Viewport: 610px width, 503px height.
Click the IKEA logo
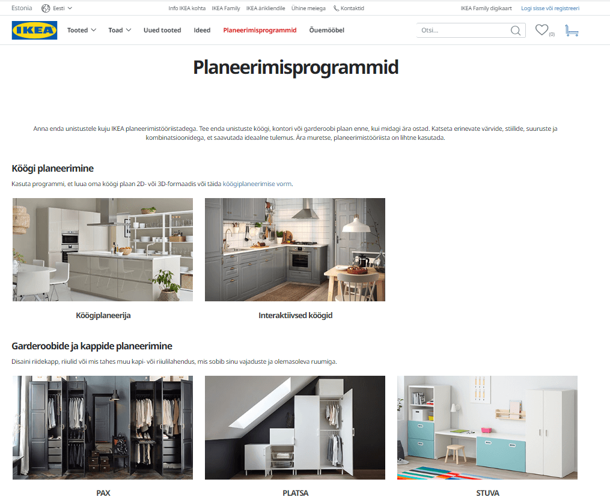point(35,30)
